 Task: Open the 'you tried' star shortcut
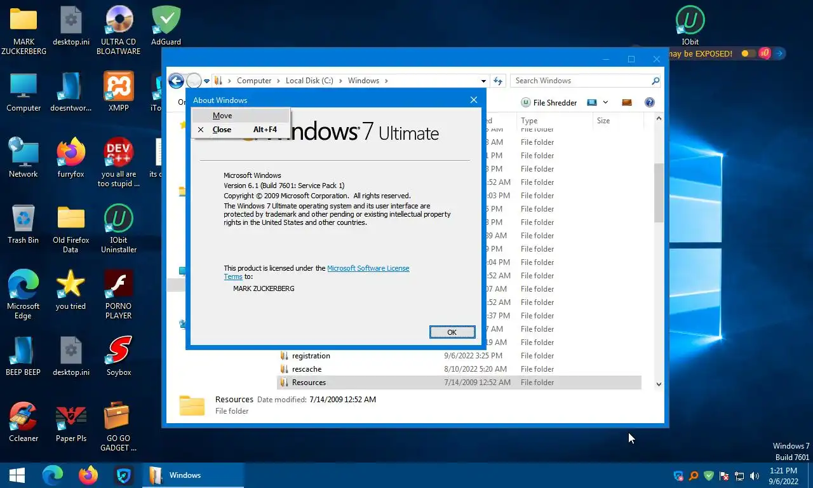point(71,290)
